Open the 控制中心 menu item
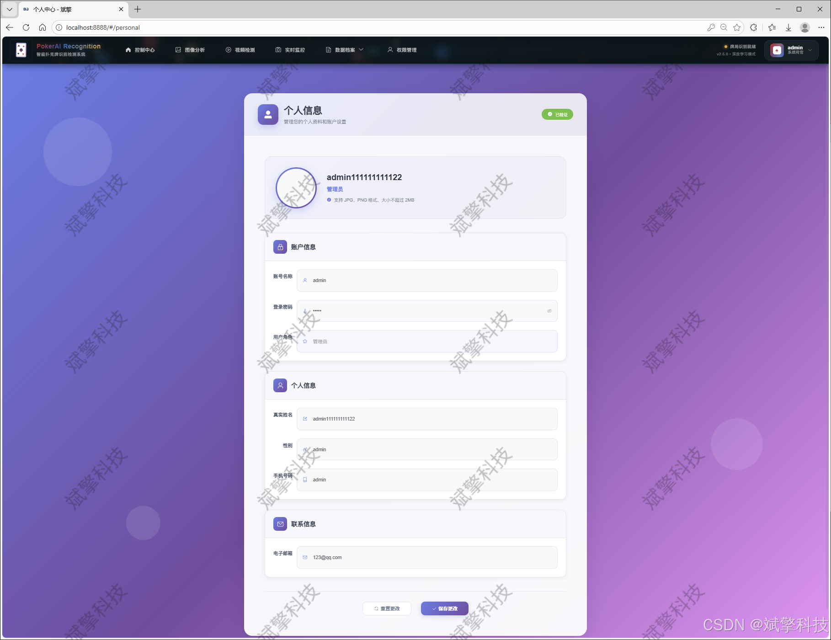The height and width of the screenshot is (640, 831). click(x=140, y=50)
